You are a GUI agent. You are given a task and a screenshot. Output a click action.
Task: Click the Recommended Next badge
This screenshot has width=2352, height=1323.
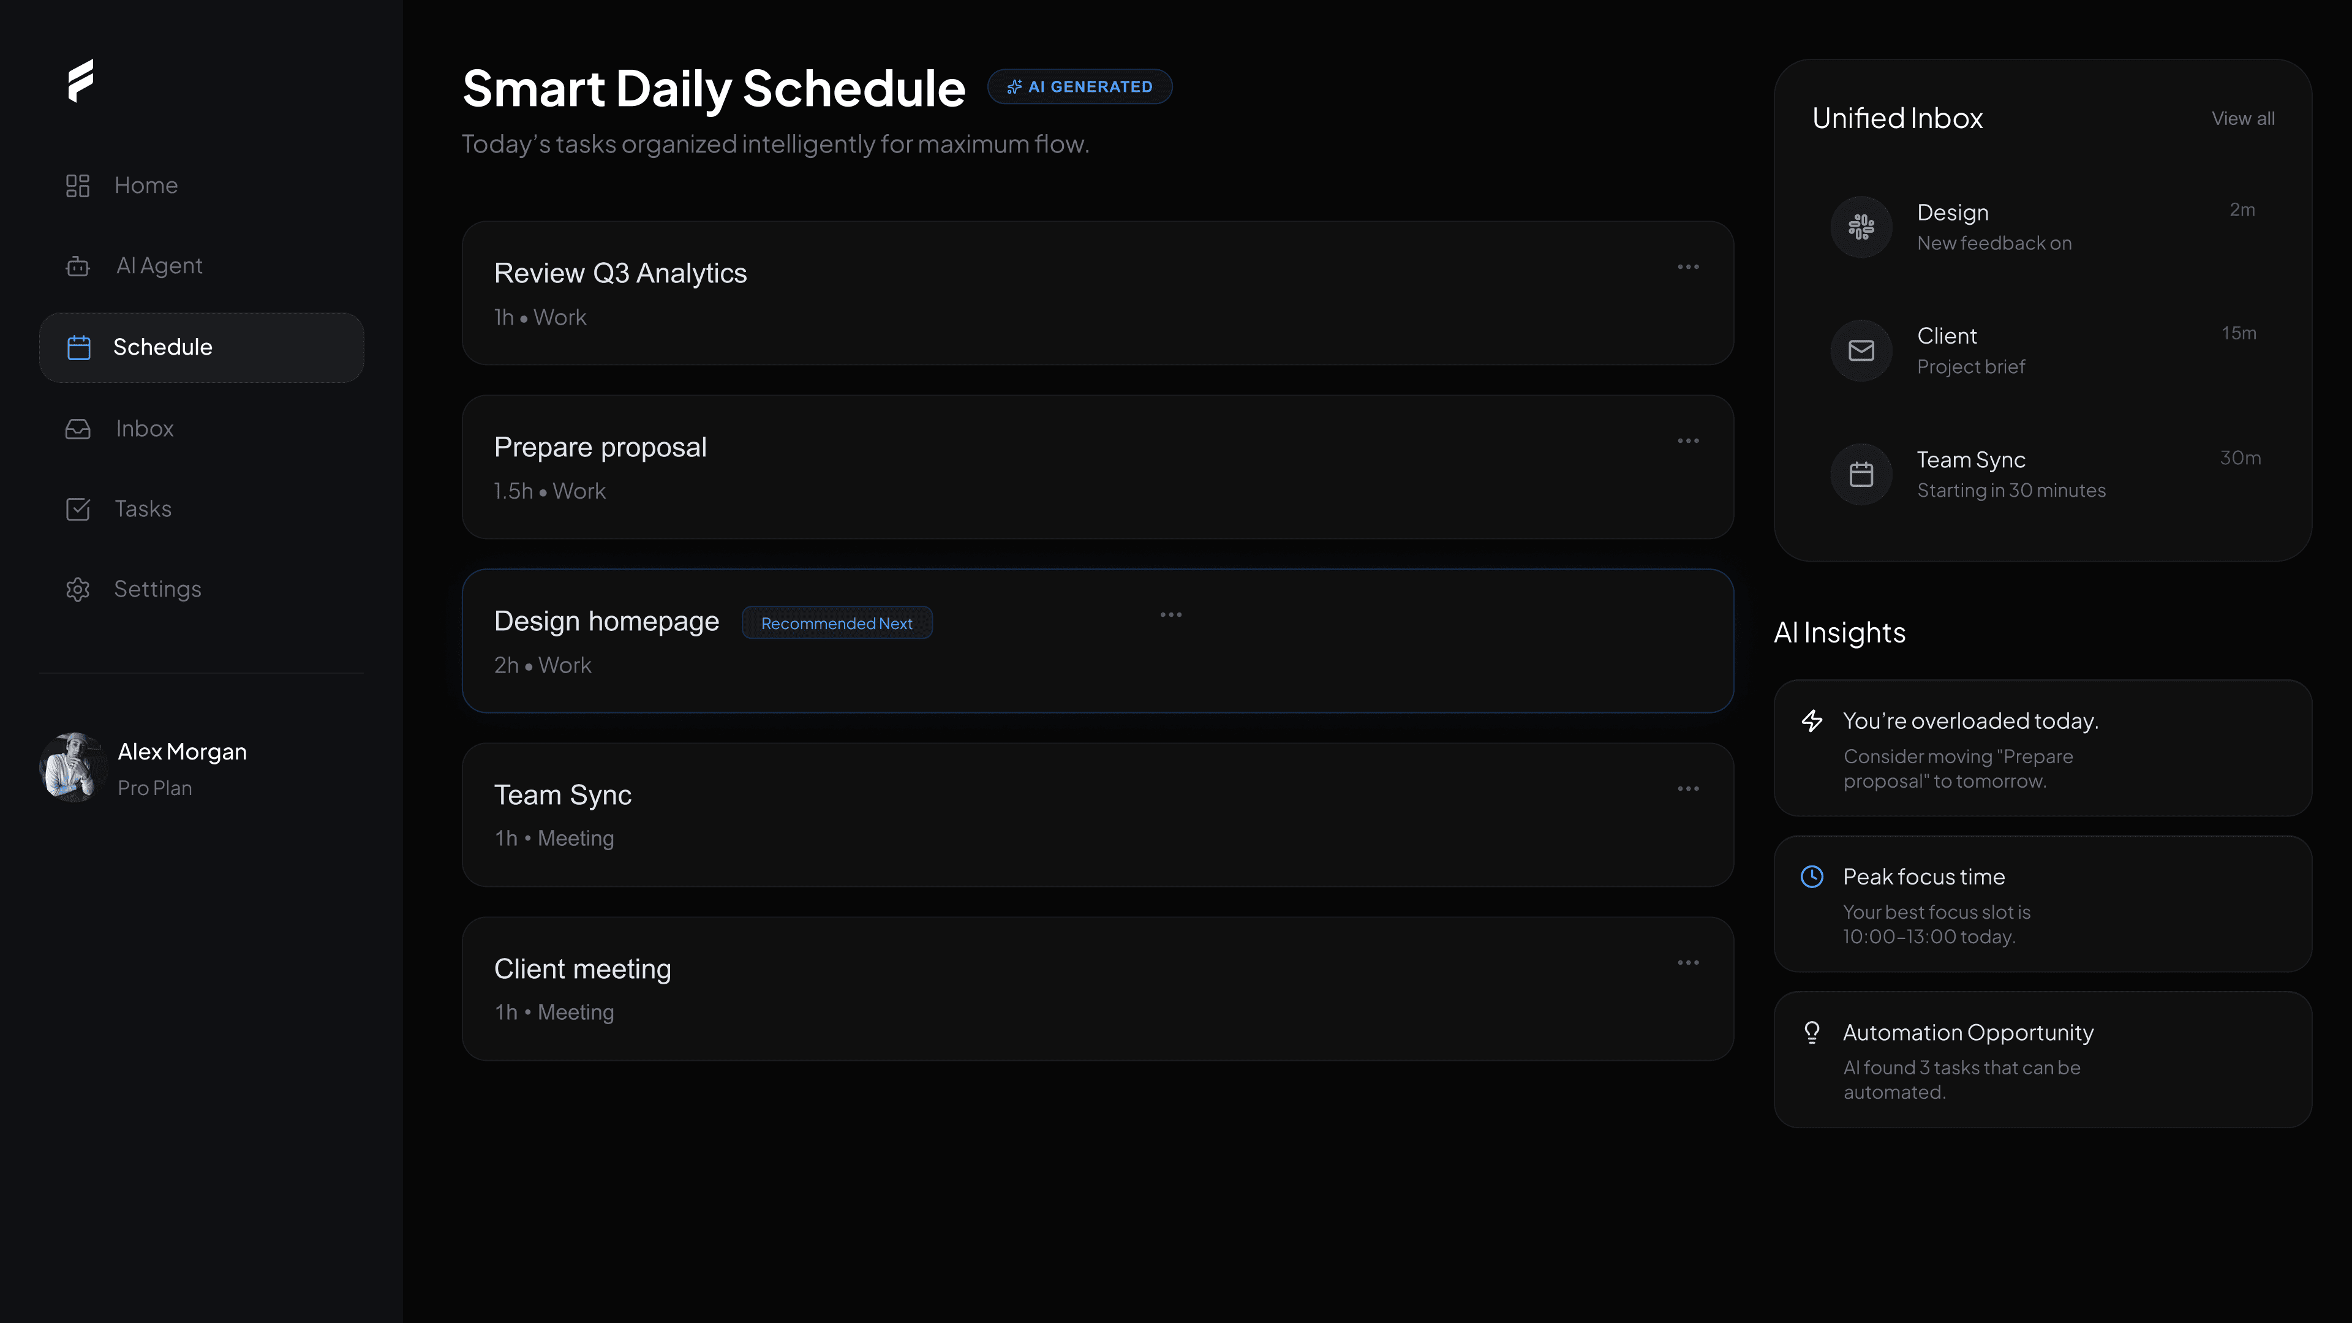(836, 624)
